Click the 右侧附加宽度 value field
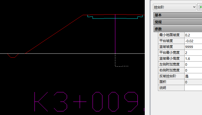Image resolution: width=202 pixels, height=115 pixels. point(193,70)
